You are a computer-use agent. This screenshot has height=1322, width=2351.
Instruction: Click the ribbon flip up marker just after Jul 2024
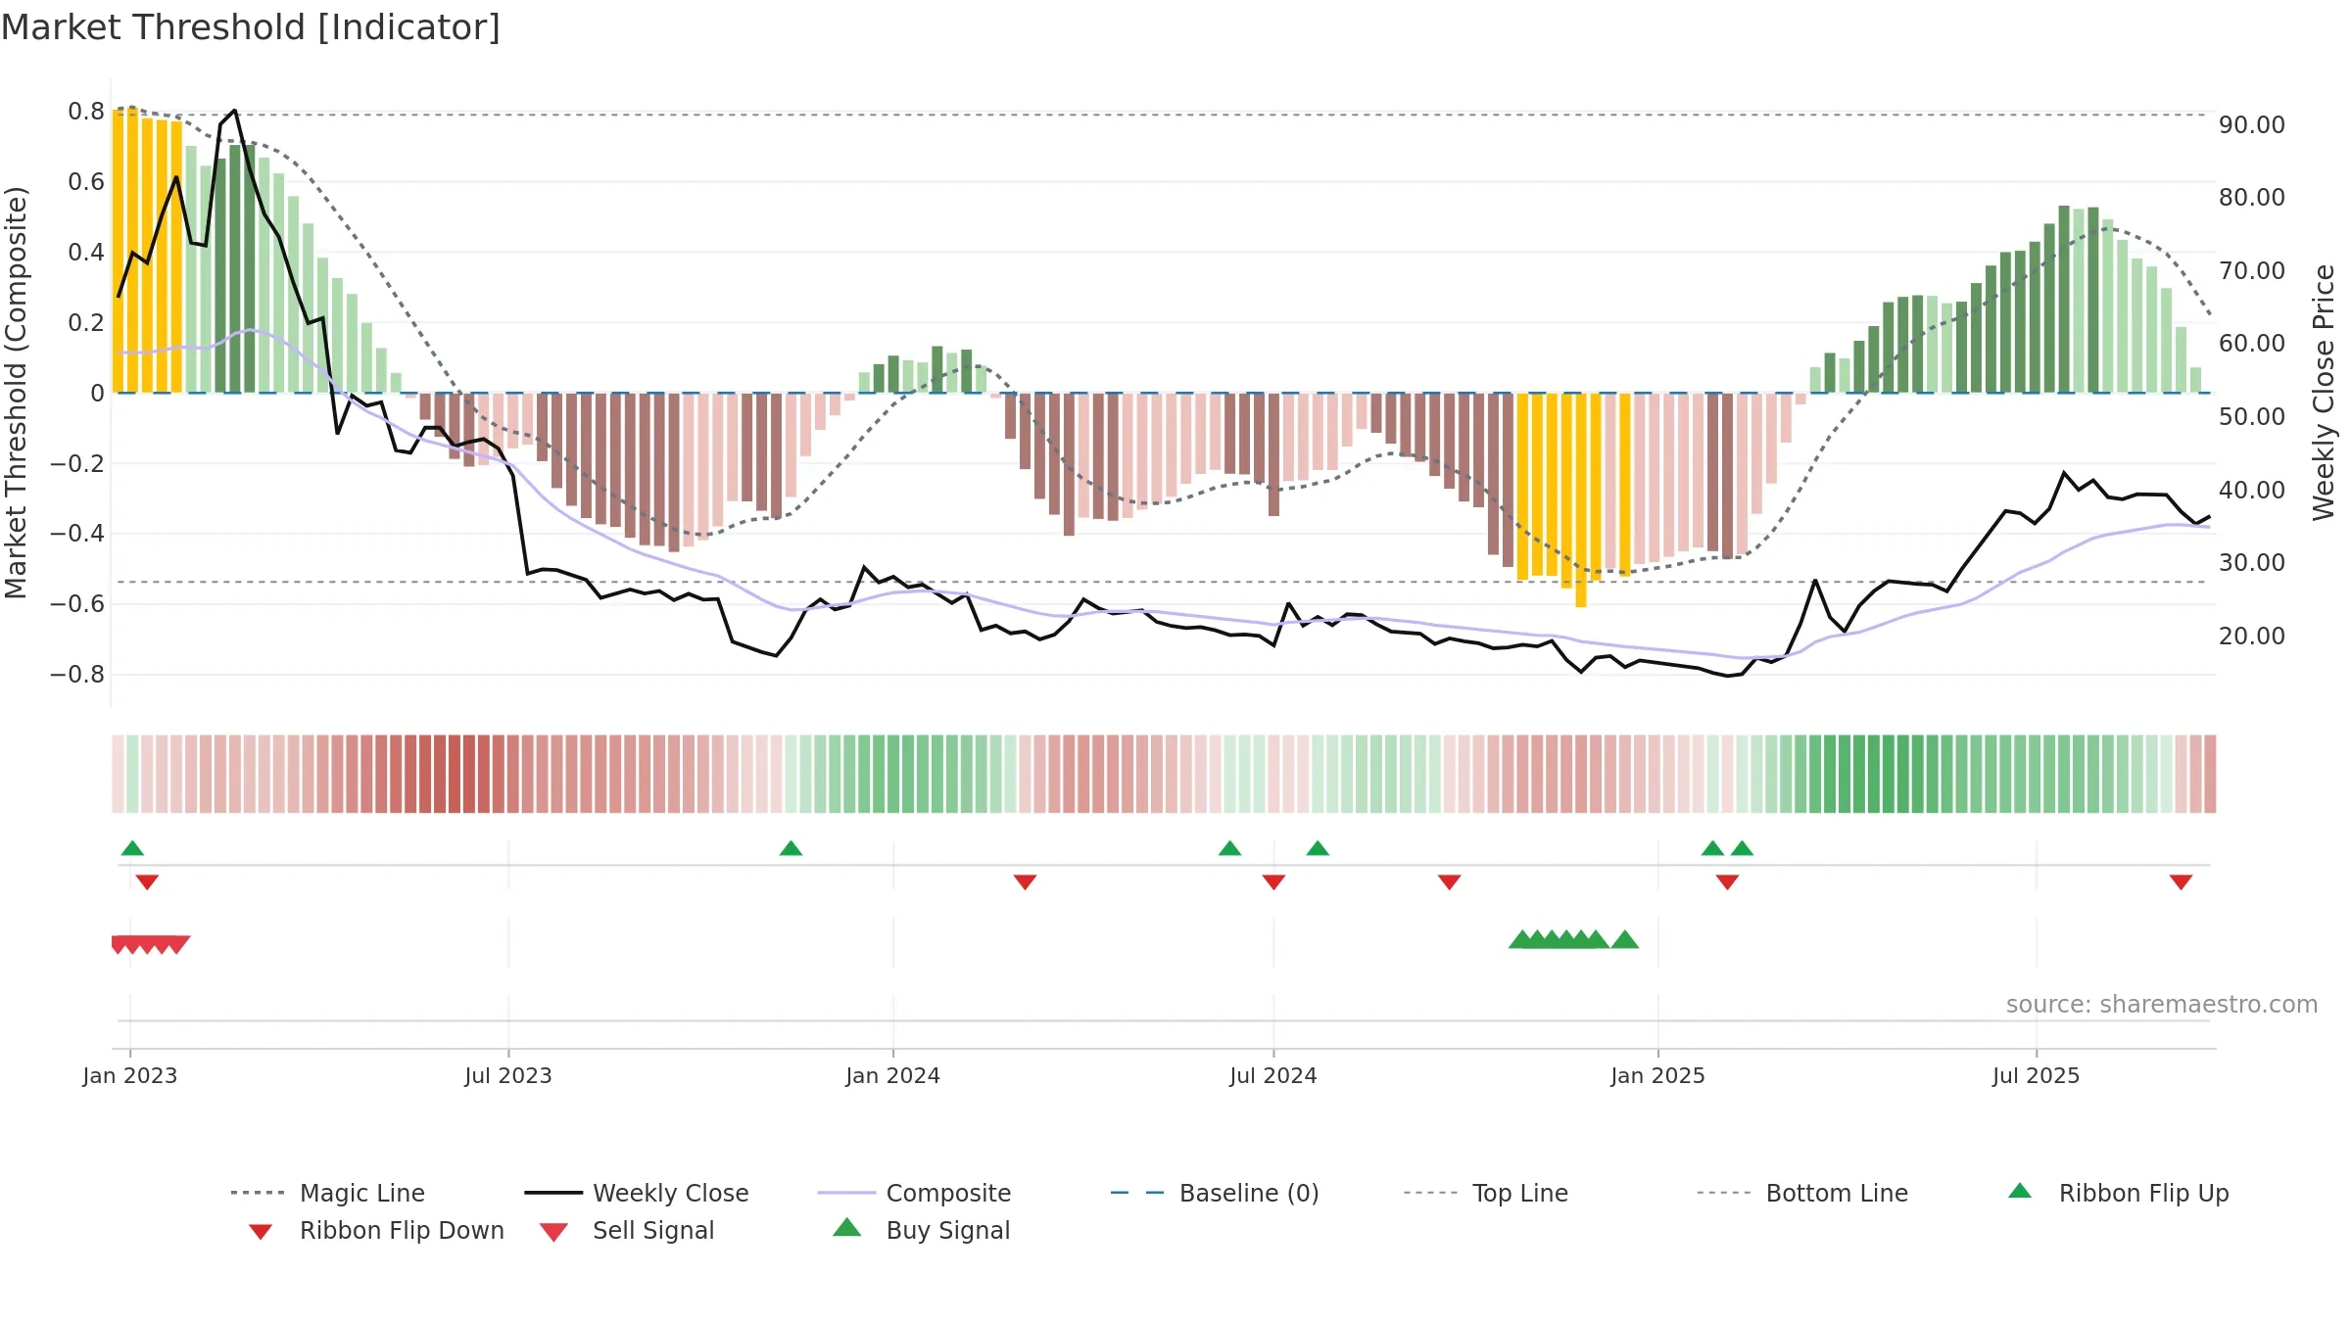pos(1318,848)
